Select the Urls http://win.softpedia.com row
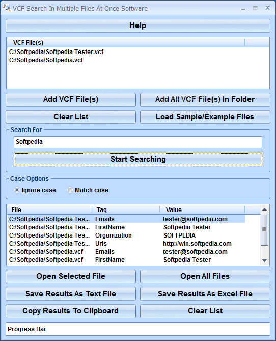This screenshot has width=276, height=341. tap(126, 244)
